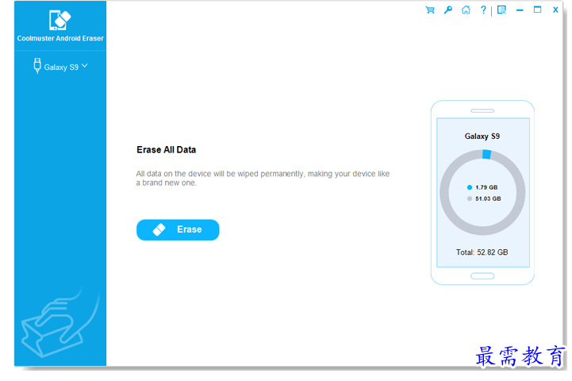
Task: Go to the home icon
Action: (x=466, y=10)
